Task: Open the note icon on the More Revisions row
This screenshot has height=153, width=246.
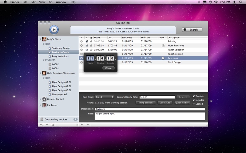Action: [x=163, y=46]
